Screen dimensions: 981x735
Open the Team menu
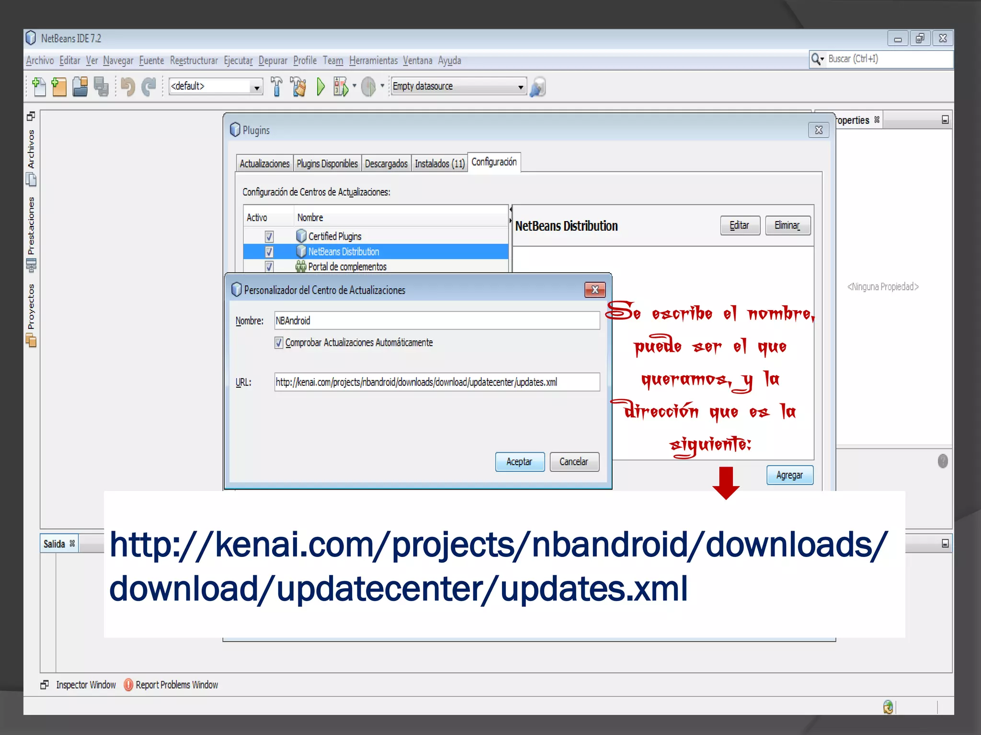(333, 60)
